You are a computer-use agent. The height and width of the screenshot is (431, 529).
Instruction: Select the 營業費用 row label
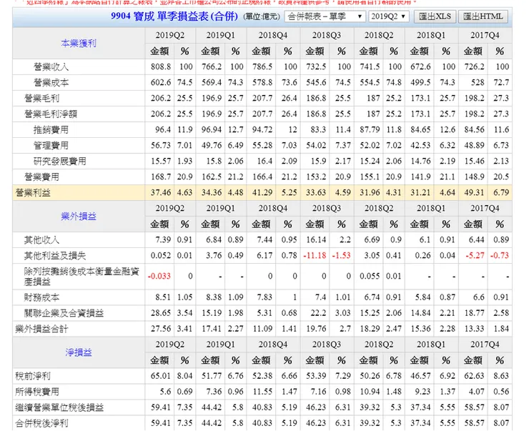pos(42,177)
